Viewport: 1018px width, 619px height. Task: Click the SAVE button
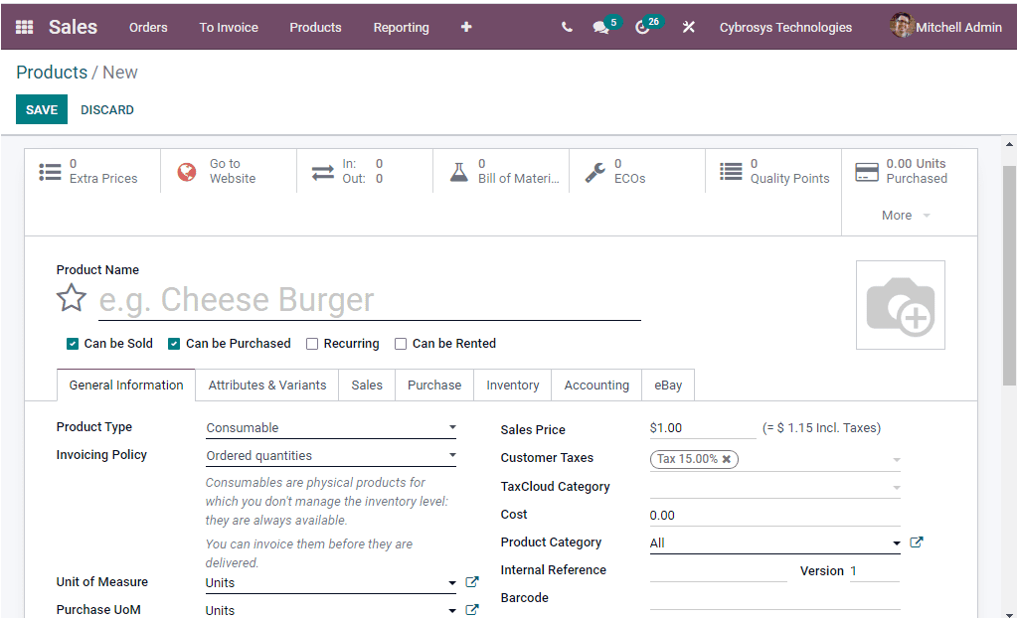(x=41, y=109)
